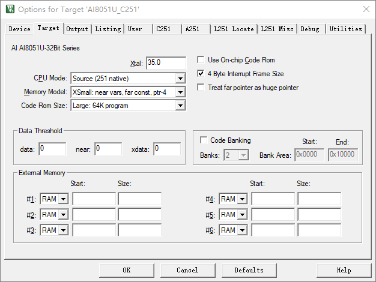Click external memory #2 Size field

(140, 214)
